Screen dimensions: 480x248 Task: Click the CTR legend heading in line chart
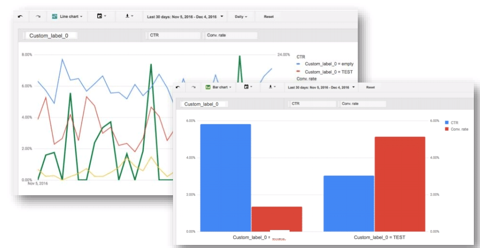point(301,57)
